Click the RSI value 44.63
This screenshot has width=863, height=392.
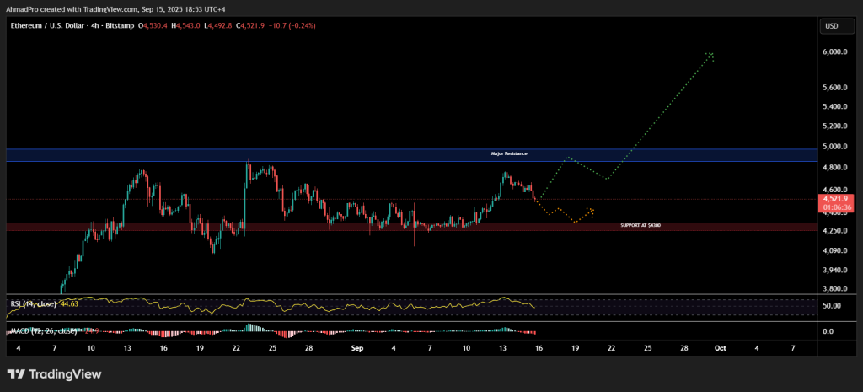tap(70, 303)
